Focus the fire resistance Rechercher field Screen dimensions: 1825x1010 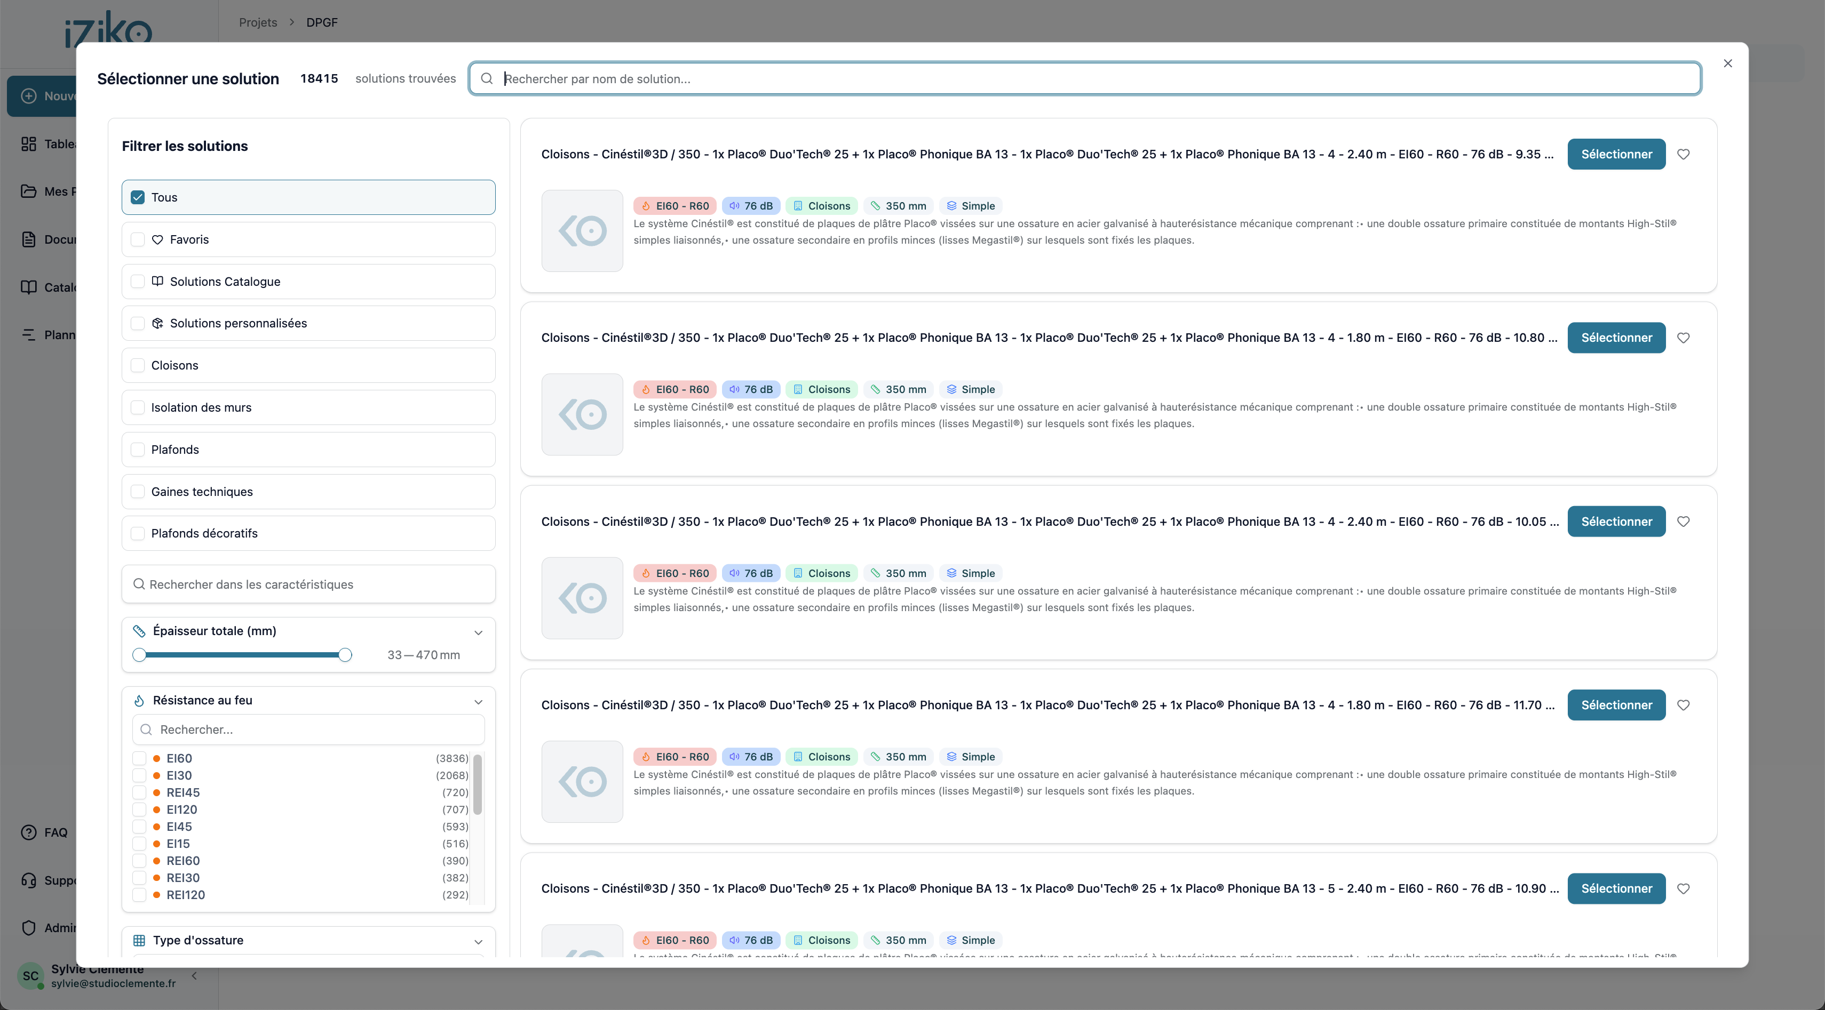(308, 730)
